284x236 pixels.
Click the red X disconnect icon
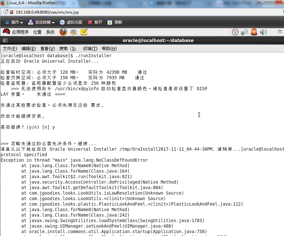tap(90, 22)
